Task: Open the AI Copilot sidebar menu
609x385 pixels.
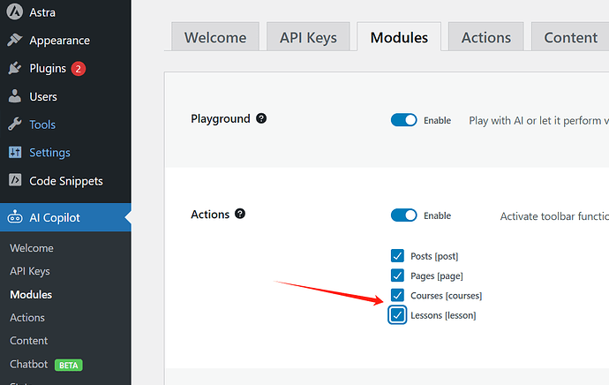Action: tap(65, 217)
